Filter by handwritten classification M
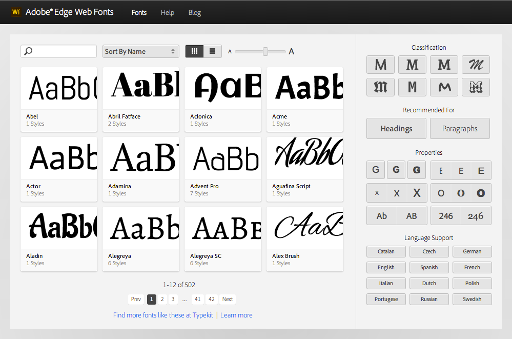Viewport: 512px width, 339px height. [x=444, y=87]
